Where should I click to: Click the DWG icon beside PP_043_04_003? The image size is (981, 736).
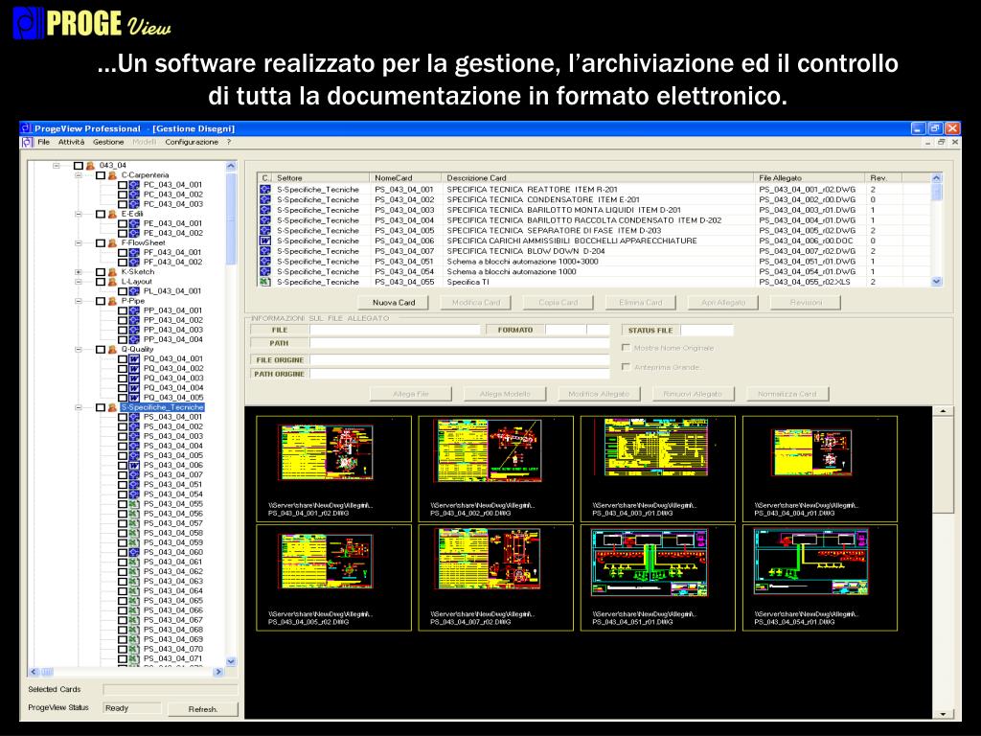[134, 330]
